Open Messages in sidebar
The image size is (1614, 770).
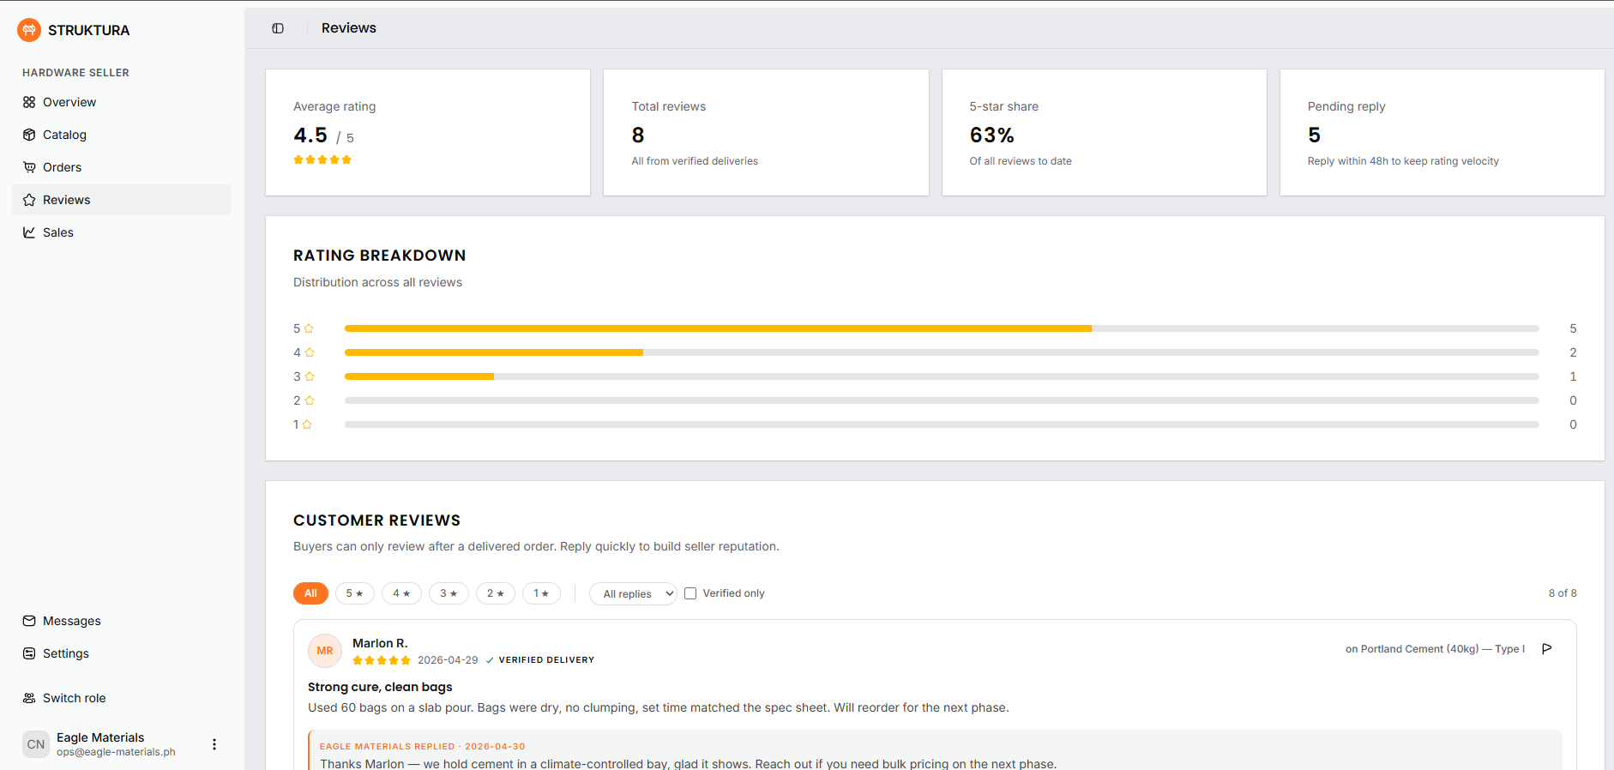pyautogui.click(x=122, y=621)
